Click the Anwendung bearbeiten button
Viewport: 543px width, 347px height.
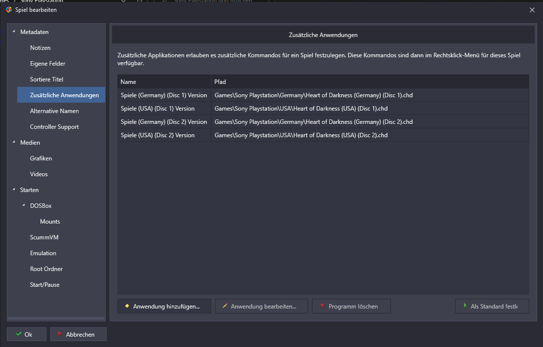262,306
